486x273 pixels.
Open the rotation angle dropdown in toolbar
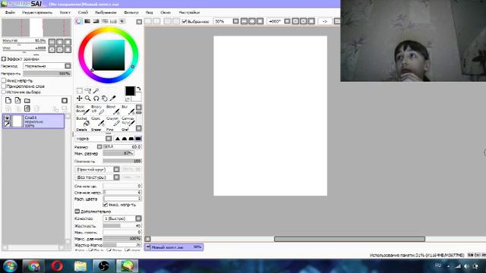[287, 21]
